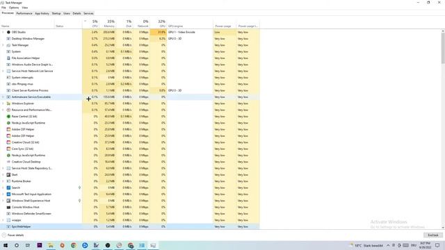This screenshot has height=250, width=445.
Task: Sort by GPU engine column header
Action: point(190,24)
